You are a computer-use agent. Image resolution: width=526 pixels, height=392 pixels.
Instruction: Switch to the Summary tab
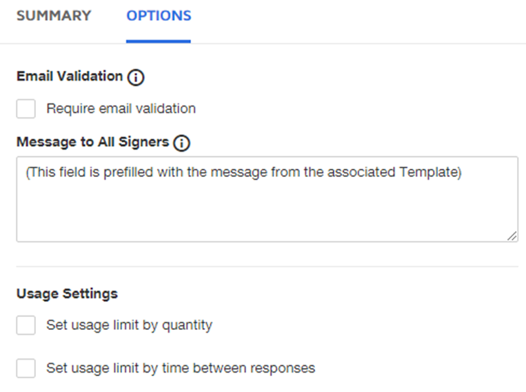54,16
